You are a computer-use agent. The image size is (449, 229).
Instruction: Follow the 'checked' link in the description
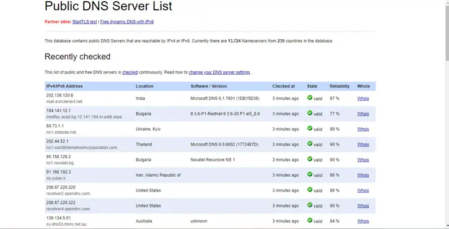click(x=130, y=72)
